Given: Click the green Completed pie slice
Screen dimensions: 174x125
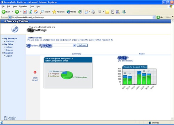Looking at the screenshot, I should 68,76.
